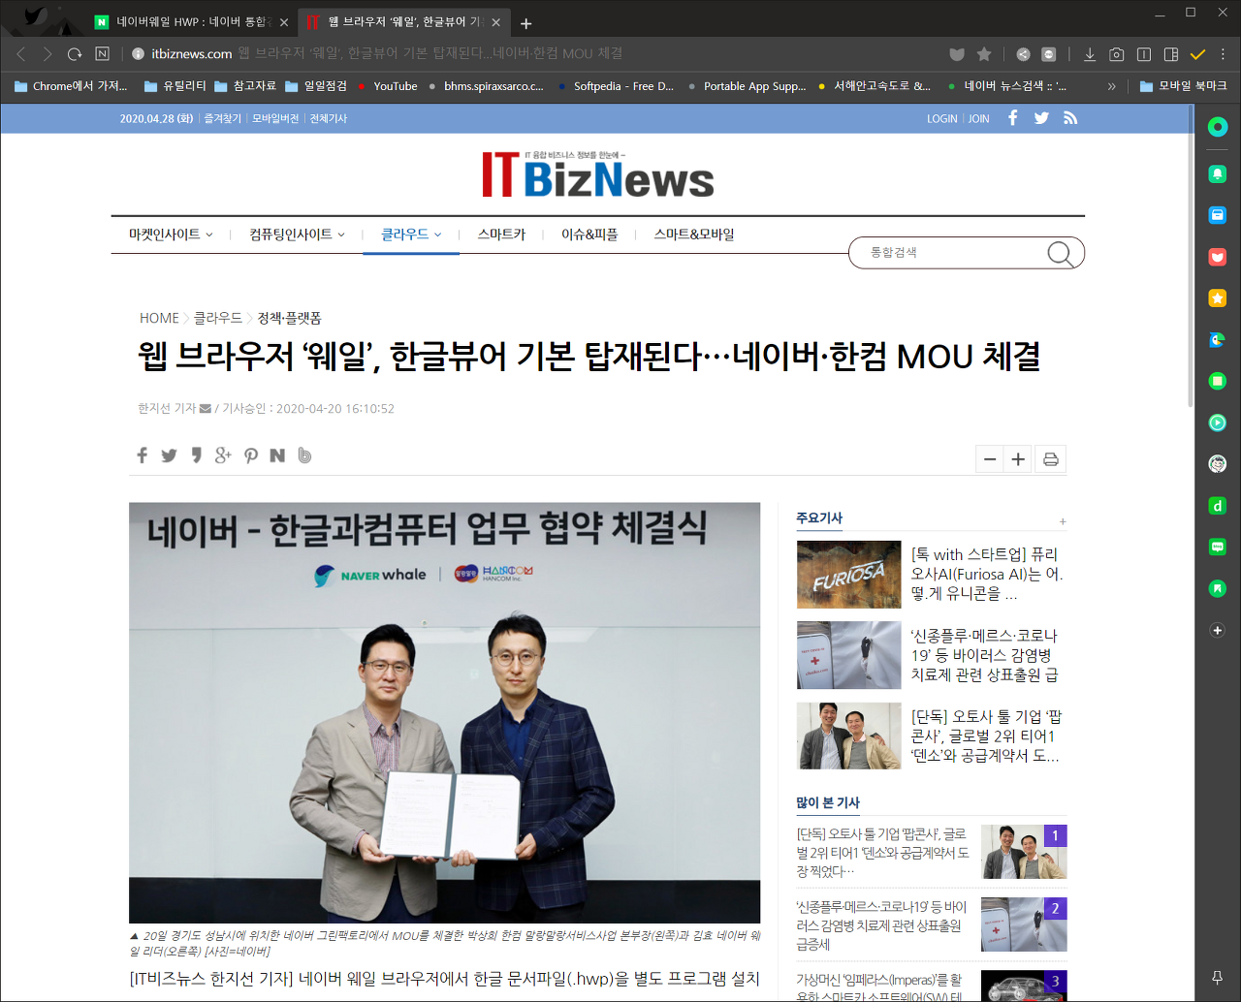The image size is (1241, 1002).
Task: Expand the 클라우드 menu
Action: coord(411,235)
